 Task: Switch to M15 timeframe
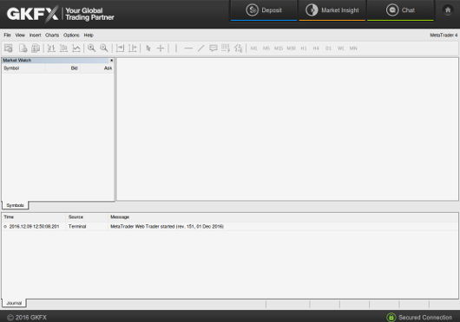pos(279,48)
